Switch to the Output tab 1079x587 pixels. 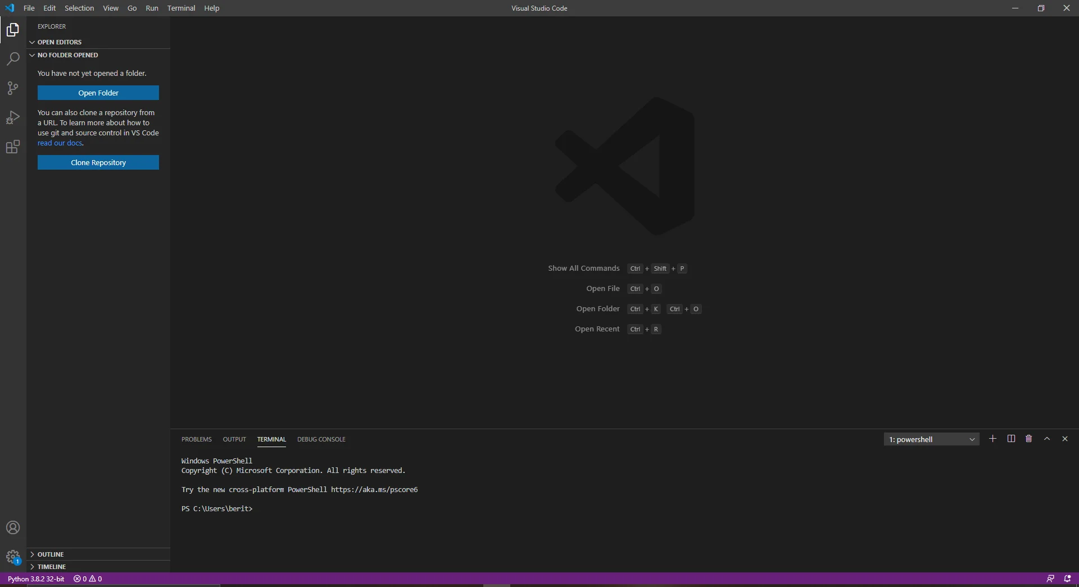[x=234, y=439]
